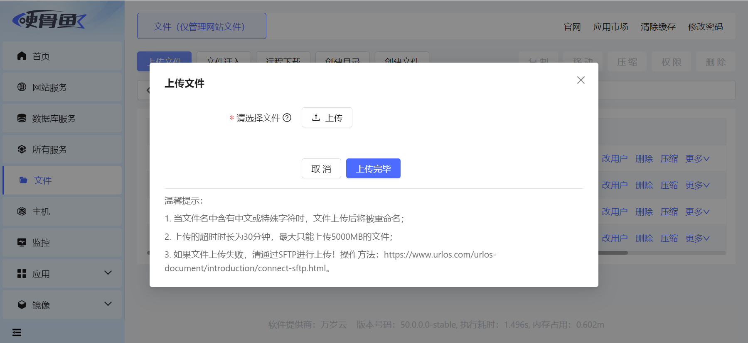Expand the 镜像 submenu chevron
Screen dimensions: 748x343
click(108, 304)
